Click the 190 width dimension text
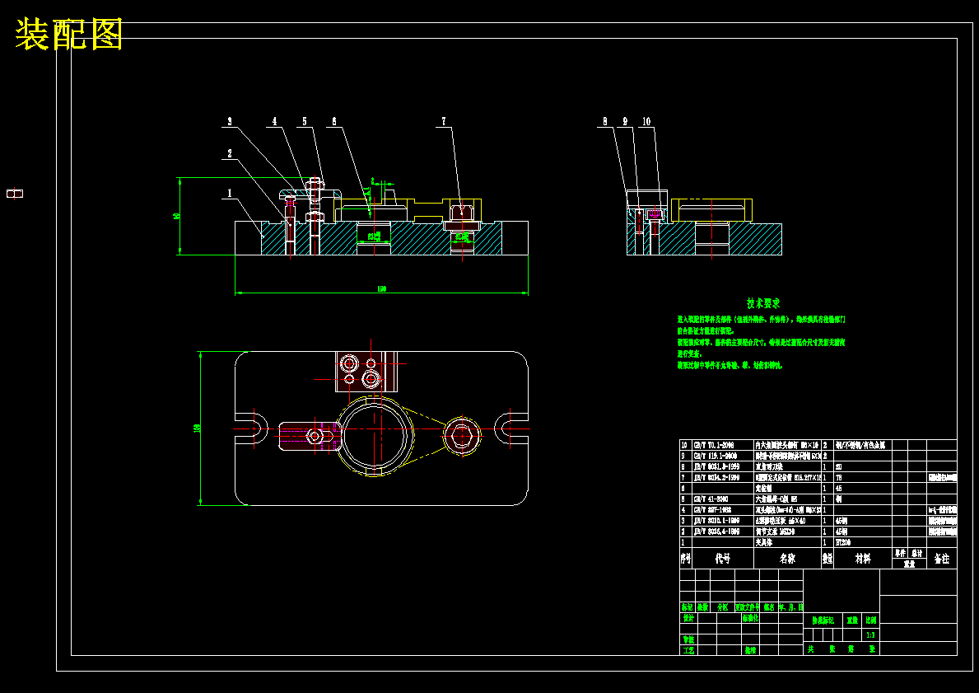 tap(381, 289)
